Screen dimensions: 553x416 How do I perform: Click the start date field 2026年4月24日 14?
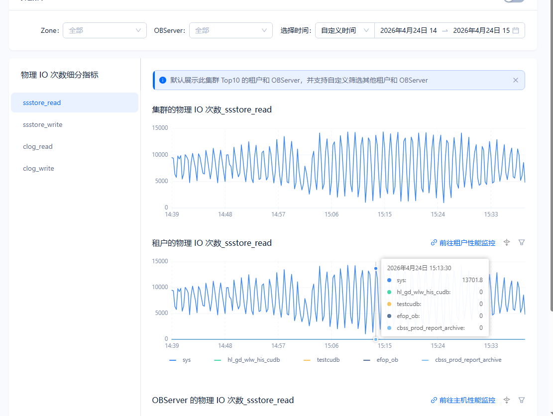click(x=408, y=30)
